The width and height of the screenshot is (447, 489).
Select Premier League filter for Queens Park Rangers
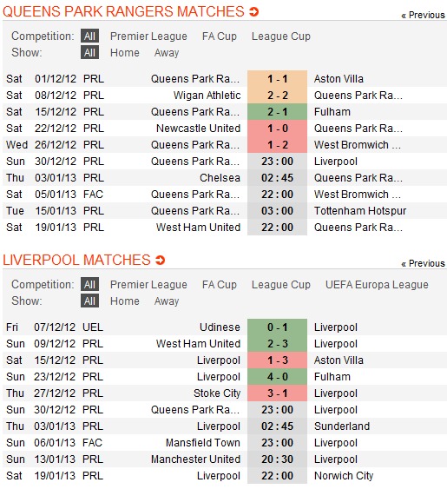point(148,36)
